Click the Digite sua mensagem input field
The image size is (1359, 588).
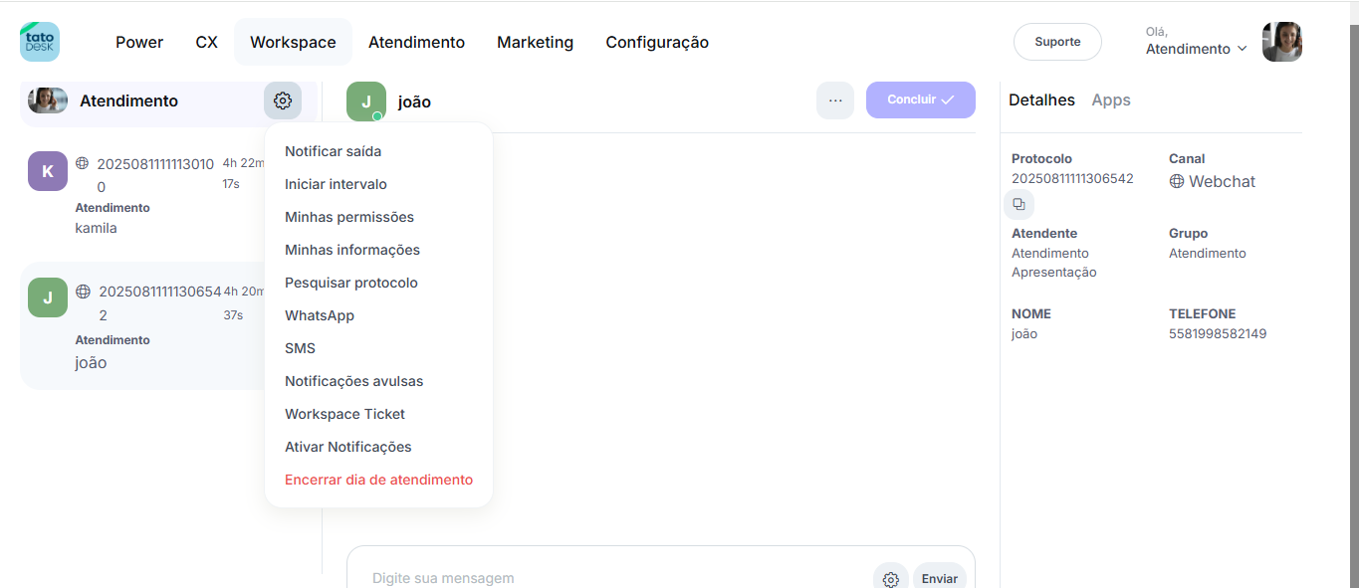597,577
